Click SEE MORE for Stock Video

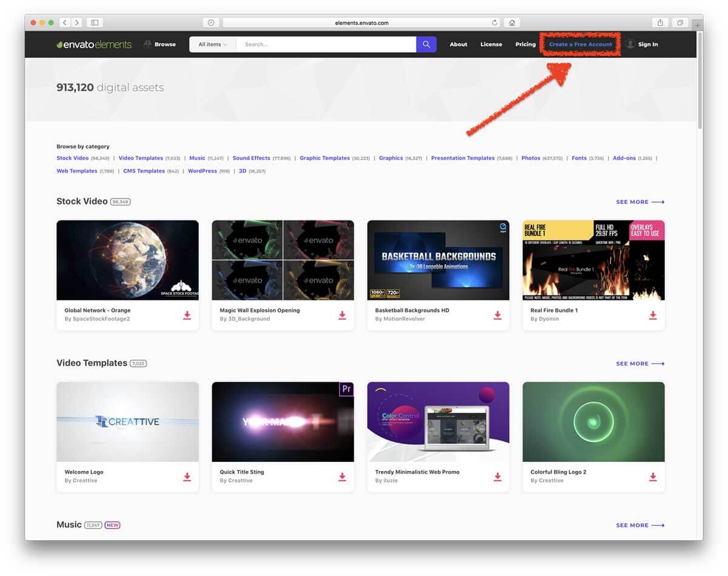click(x=640, y=202)
